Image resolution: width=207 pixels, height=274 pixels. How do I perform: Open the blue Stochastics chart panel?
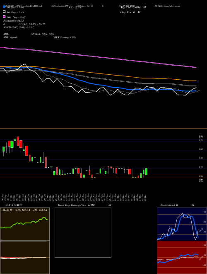pos(182,224)
